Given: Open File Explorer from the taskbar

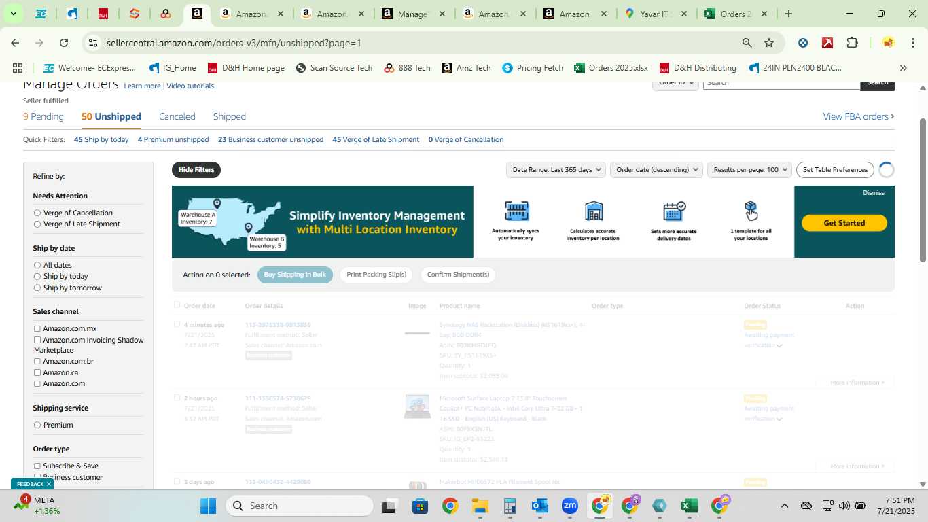Looking at the screenshot, I should pos(480,506).
